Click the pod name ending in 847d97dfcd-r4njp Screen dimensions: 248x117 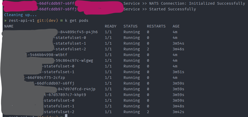click(76, 89)
